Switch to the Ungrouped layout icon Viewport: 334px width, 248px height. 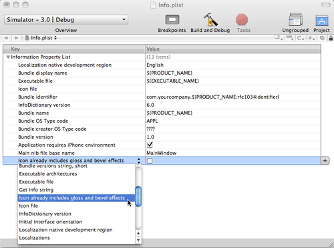[295, 19]
